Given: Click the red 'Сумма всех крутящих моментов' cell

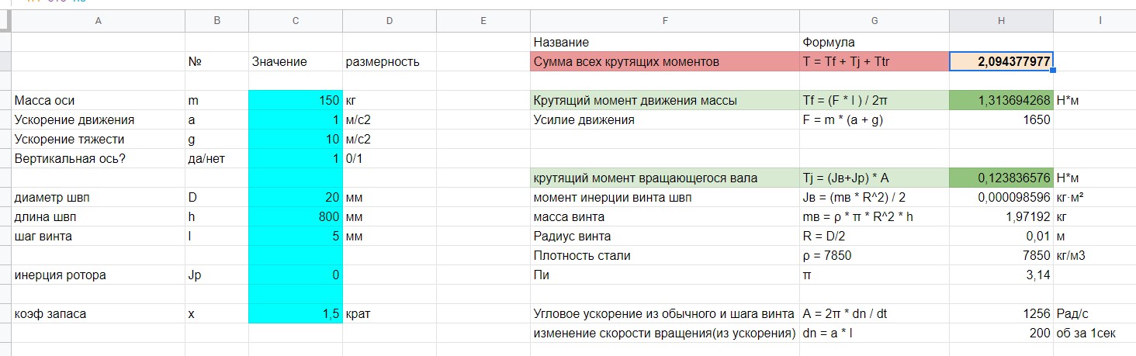Looking at the screenshot, I should point(664,61).
